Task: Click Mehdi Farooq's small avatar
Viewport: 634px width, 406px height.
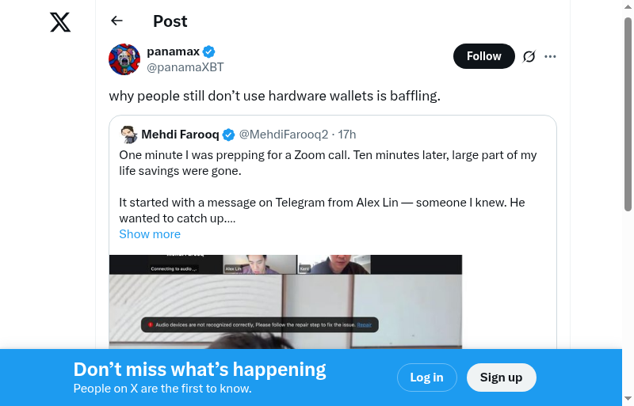Action: pyautogui.click(x=129, y=134)
